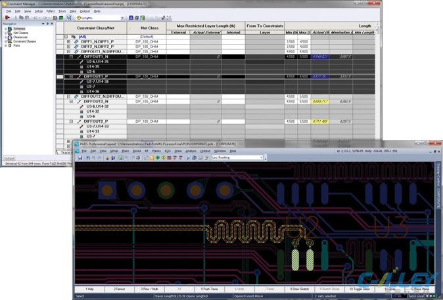The width and height of the screenshot is (443, 300).
Task: Open the Analysis menu in PADS Layout
Action: pos(191,151)
